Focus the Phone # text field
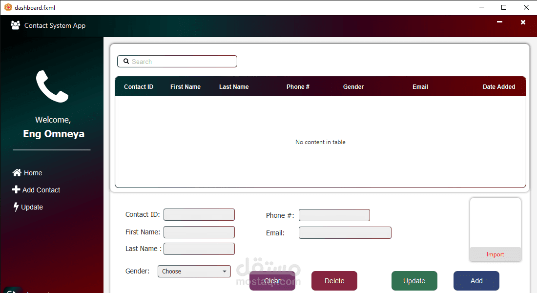This screenshot has width=537, height=293. [x=334, y=215]
